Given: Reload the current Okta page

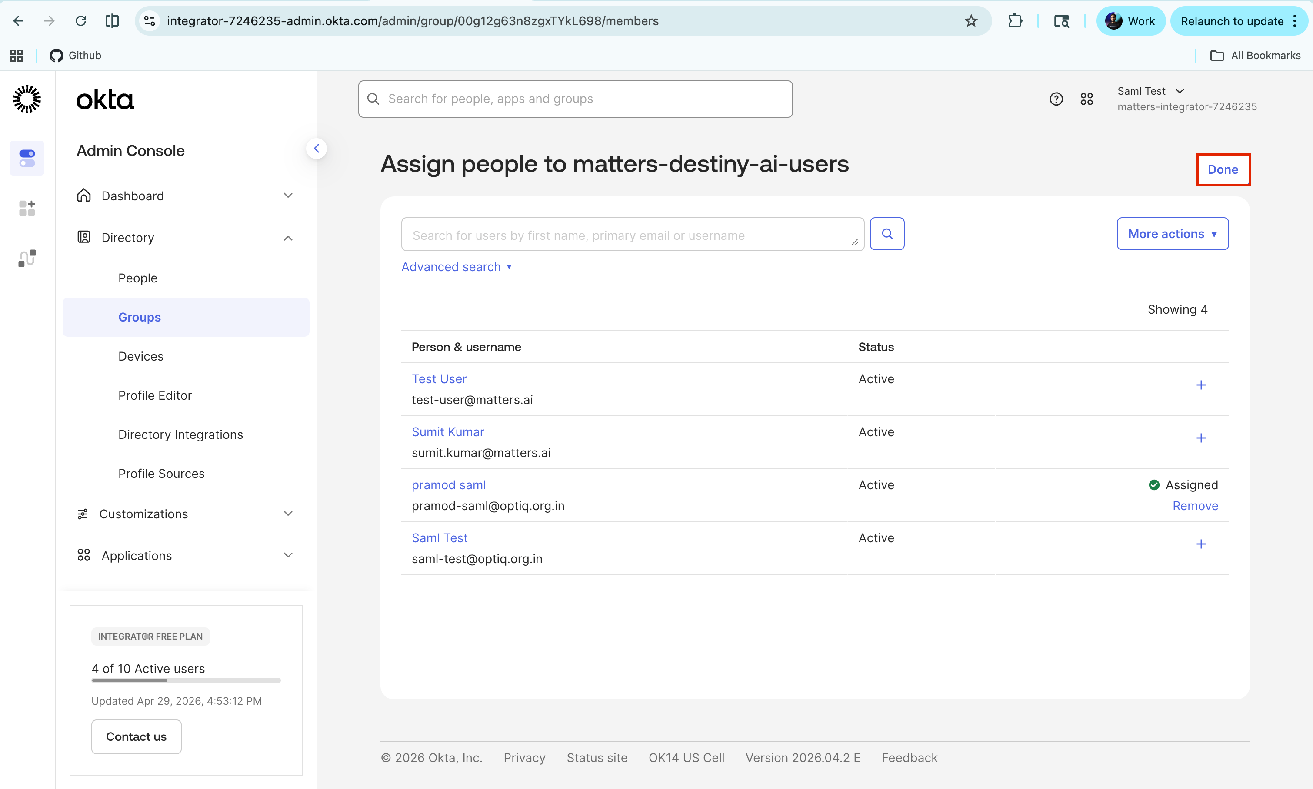Looking at the screenshot, I should (x=81, y=21).
